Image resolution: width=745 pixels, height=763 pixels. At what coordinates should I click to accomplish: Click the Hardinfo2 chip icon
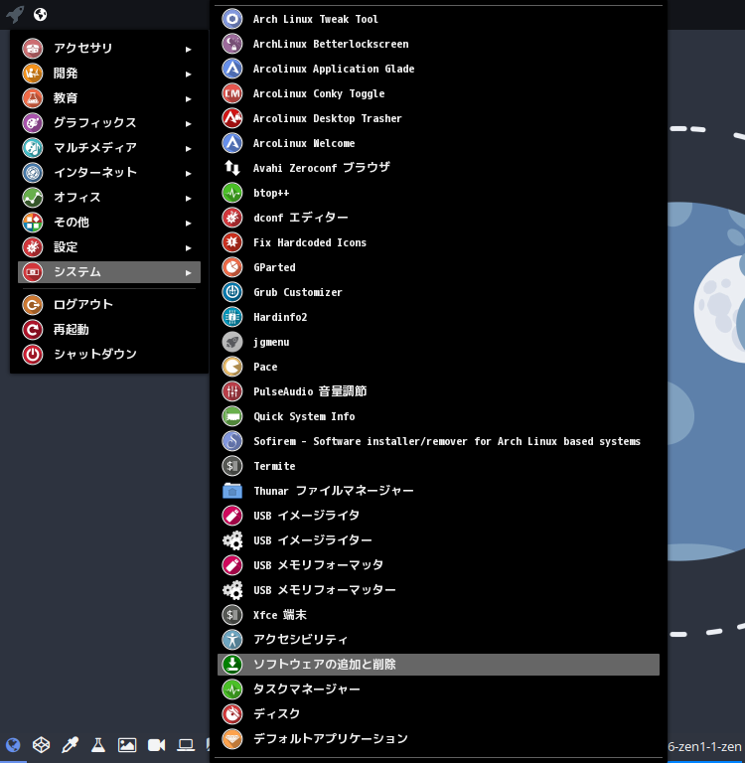tap(232, 317)
